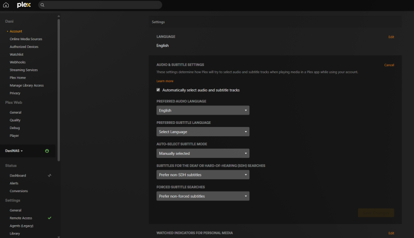Click the sidebar vertical scrollbar
The width and height of the screenshot is (414, 238).
pos(58,89)
